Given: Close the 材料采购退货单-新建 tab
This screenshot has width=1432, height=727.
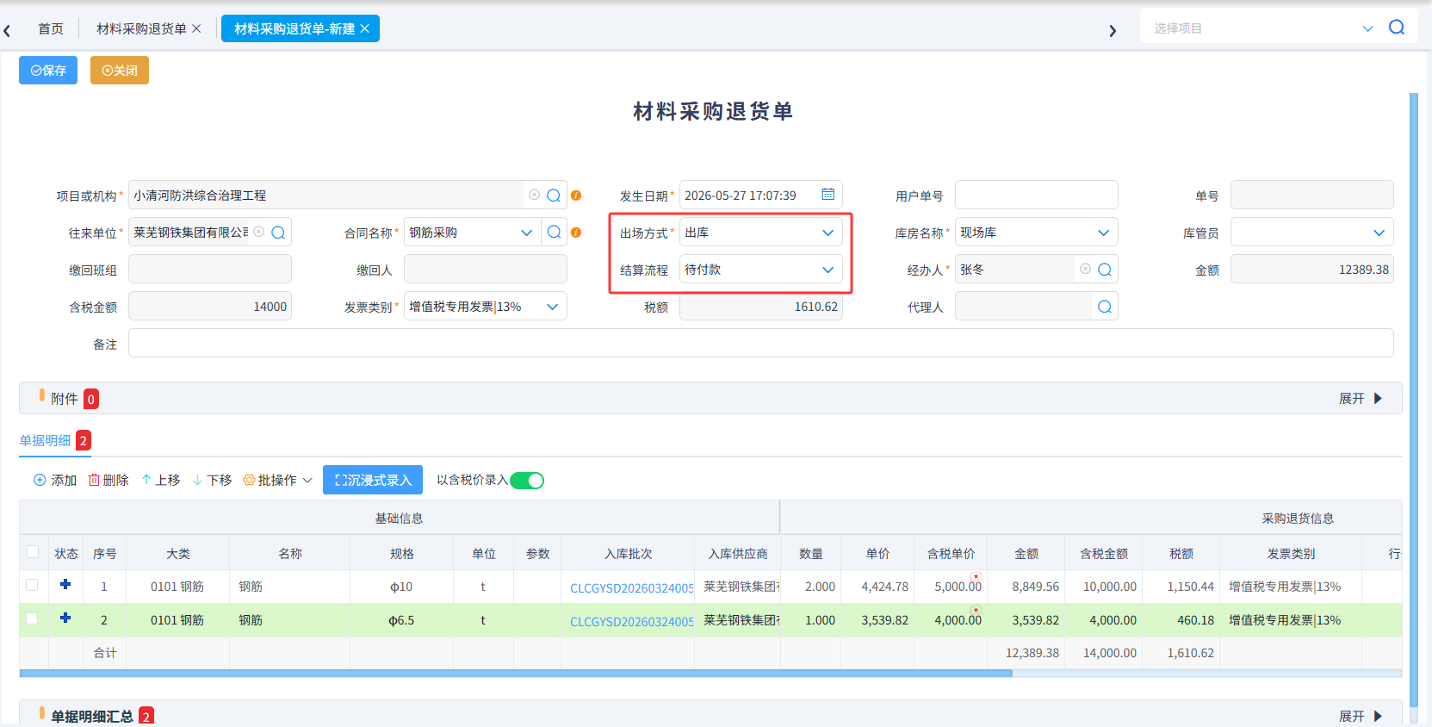Looking at the screenshot, I should pos(365,28).
